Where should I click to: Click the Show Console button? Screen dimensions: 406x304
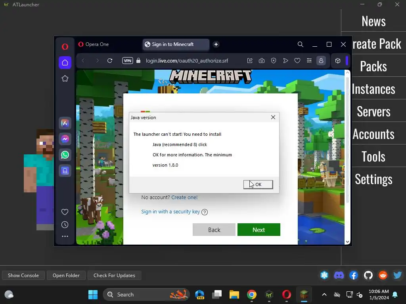23,275
